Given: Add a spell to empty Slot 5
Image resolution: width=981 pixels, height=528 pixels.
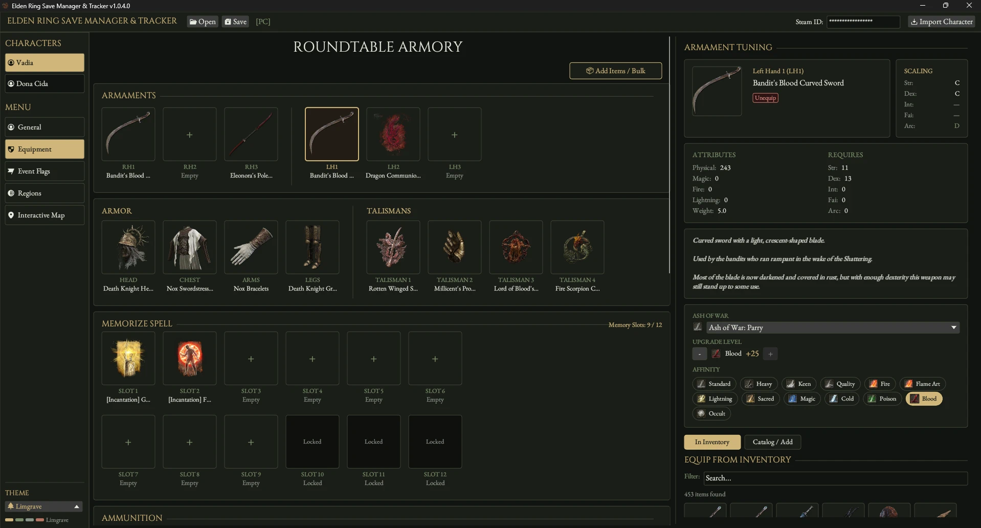Looking at the screenshot, I should [374, 358].
